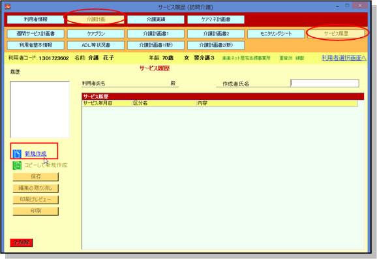
Task: Go to 利用者選択画面へ link
Action: pos(344,57)
